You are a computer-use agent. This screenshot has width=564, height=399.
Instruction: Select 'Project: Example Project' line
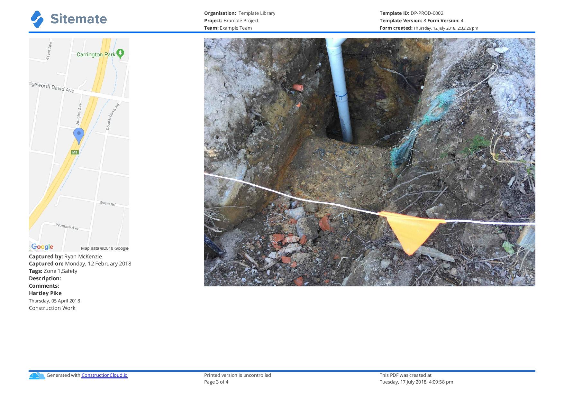[x=231, y=21]
